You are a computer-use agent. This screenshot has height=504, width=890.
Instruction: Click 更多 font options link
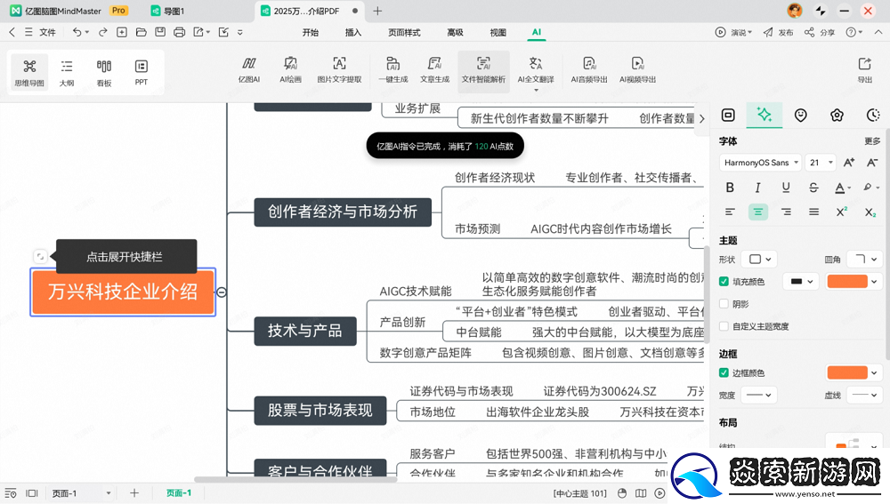coord(872,141)
